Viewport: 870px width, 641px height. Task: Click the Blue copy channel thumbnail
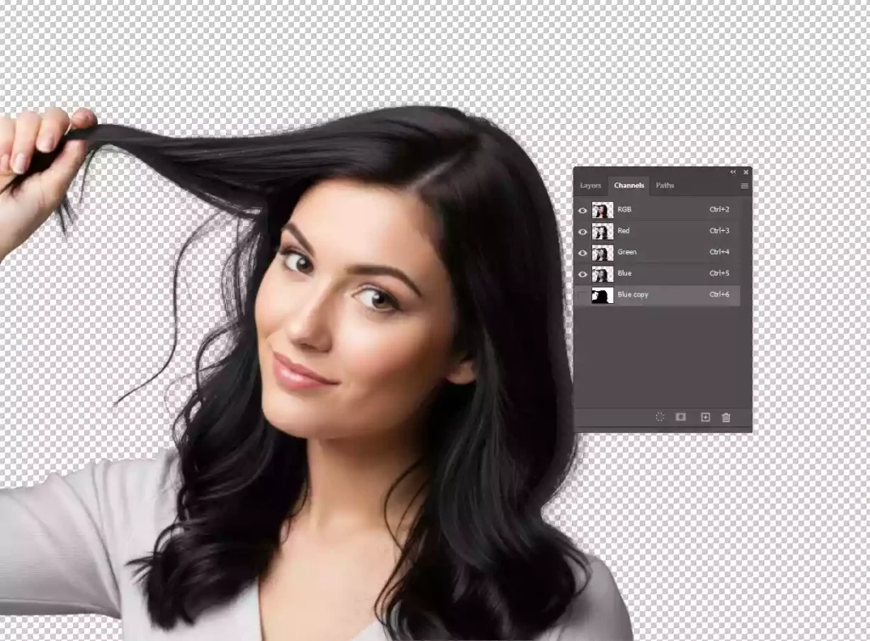[602, 295]
